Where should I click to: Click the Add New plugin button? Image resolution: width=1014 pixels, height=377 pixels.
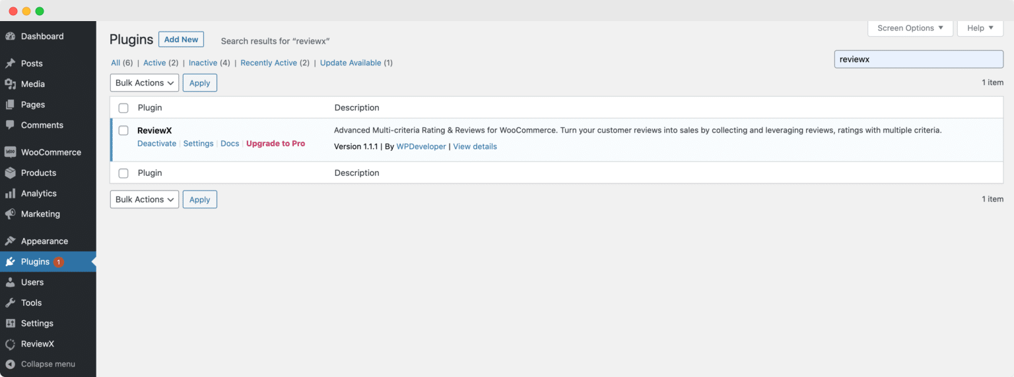point(181,40)
